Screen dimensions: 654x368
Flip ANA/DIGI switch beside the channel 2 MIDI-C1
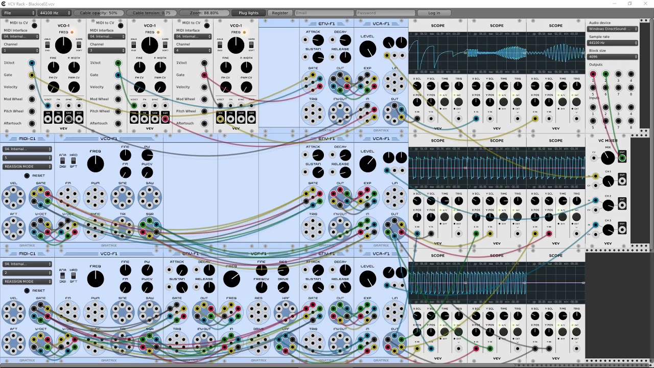(62, 277)
